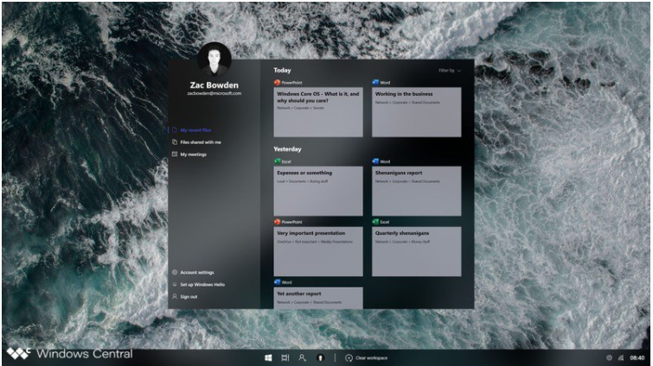Click Excel icon above Expenses or something
Viewport: 653px width, 366px height.
[x=278, y=161]
